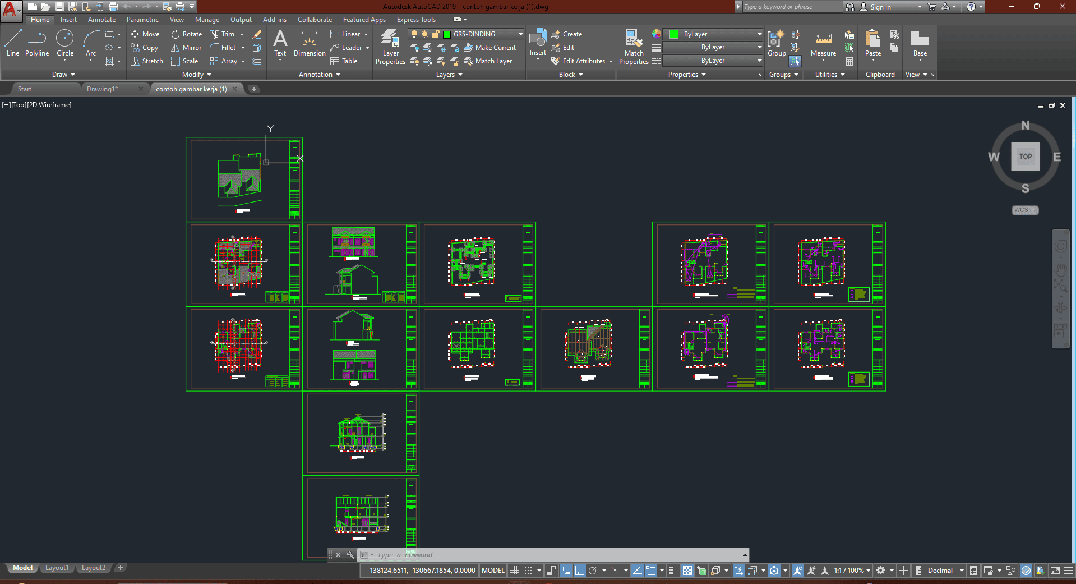The width and height of the screenshot is (1076, 584).
Task: Open the Annotate ribbon tab
Action: pos(101,20)
